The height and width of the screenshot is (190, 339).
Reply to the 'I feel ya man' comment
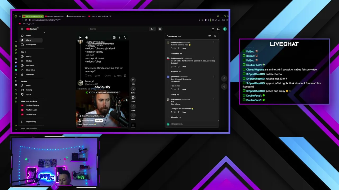tap(184, 89)
